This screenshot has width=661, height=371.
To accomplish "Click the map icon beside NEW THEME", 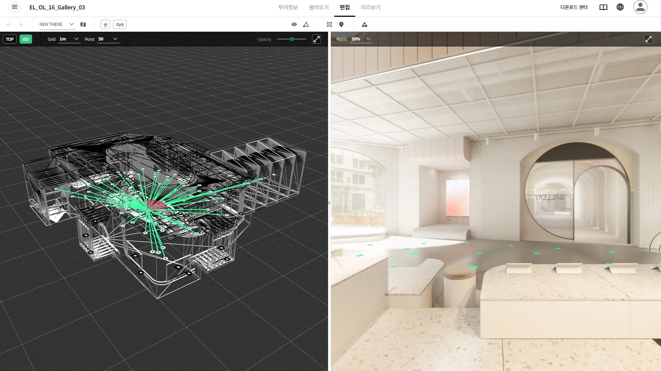I will click(83, 24).
